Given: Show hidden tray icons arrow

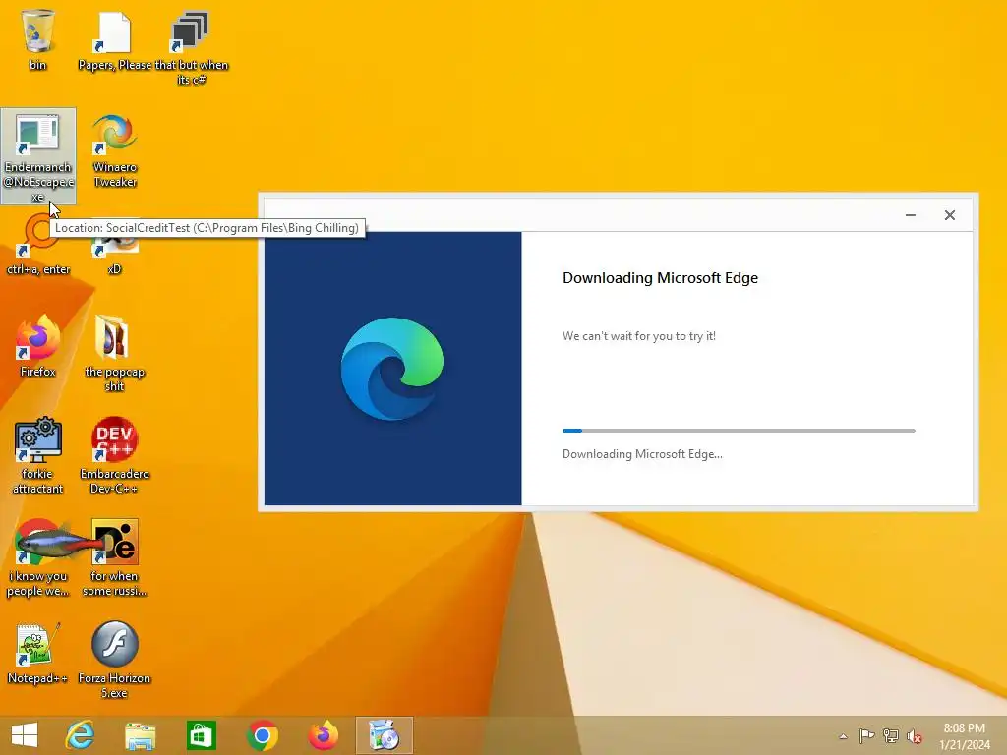Looking at the screenshot, I should pyautogui.click(x=843, y=736).
